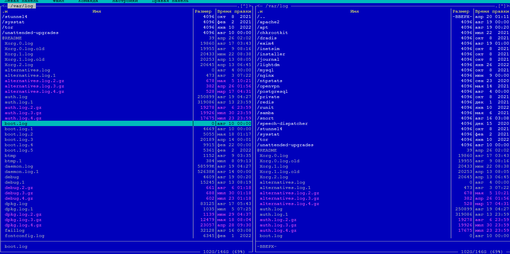This screenshot has width=510, height=254.
Task: Toggle sort order indicator in right panel
Action: 260,11
